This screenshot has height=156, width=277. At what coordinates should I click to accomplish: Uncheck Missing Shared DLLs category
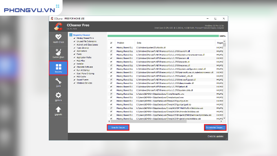tap(74, 38)
